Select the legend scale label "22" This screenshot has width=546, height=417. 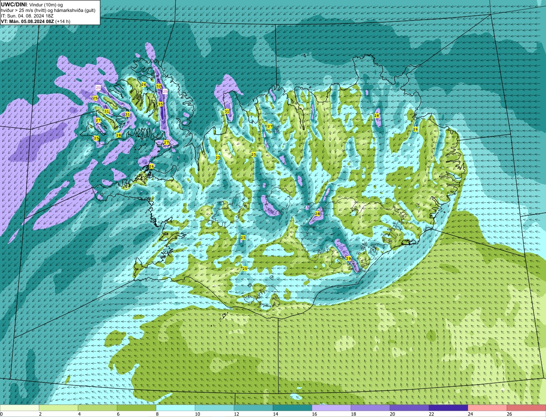(431, 414)
